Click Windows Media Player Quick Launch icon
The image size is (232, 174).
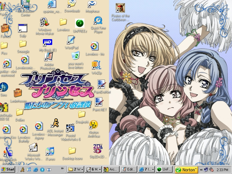click(x=42, y=169)
